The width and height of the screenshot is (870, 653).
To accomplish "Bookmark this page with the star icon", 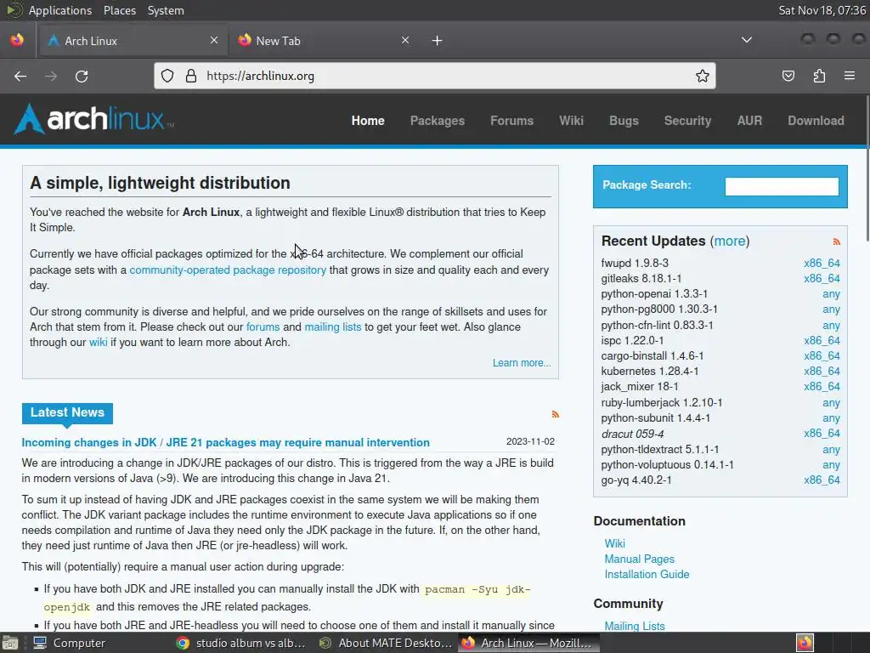I will point(703,76).
